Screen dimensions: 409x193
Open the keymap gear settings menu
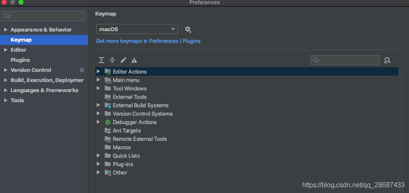(x=188, y=29)
